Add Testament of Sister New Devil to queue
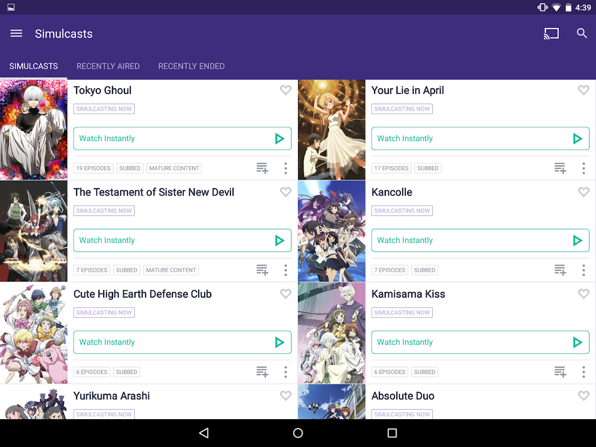Viewport: 596px width, 447px height. tap(262, 270)
